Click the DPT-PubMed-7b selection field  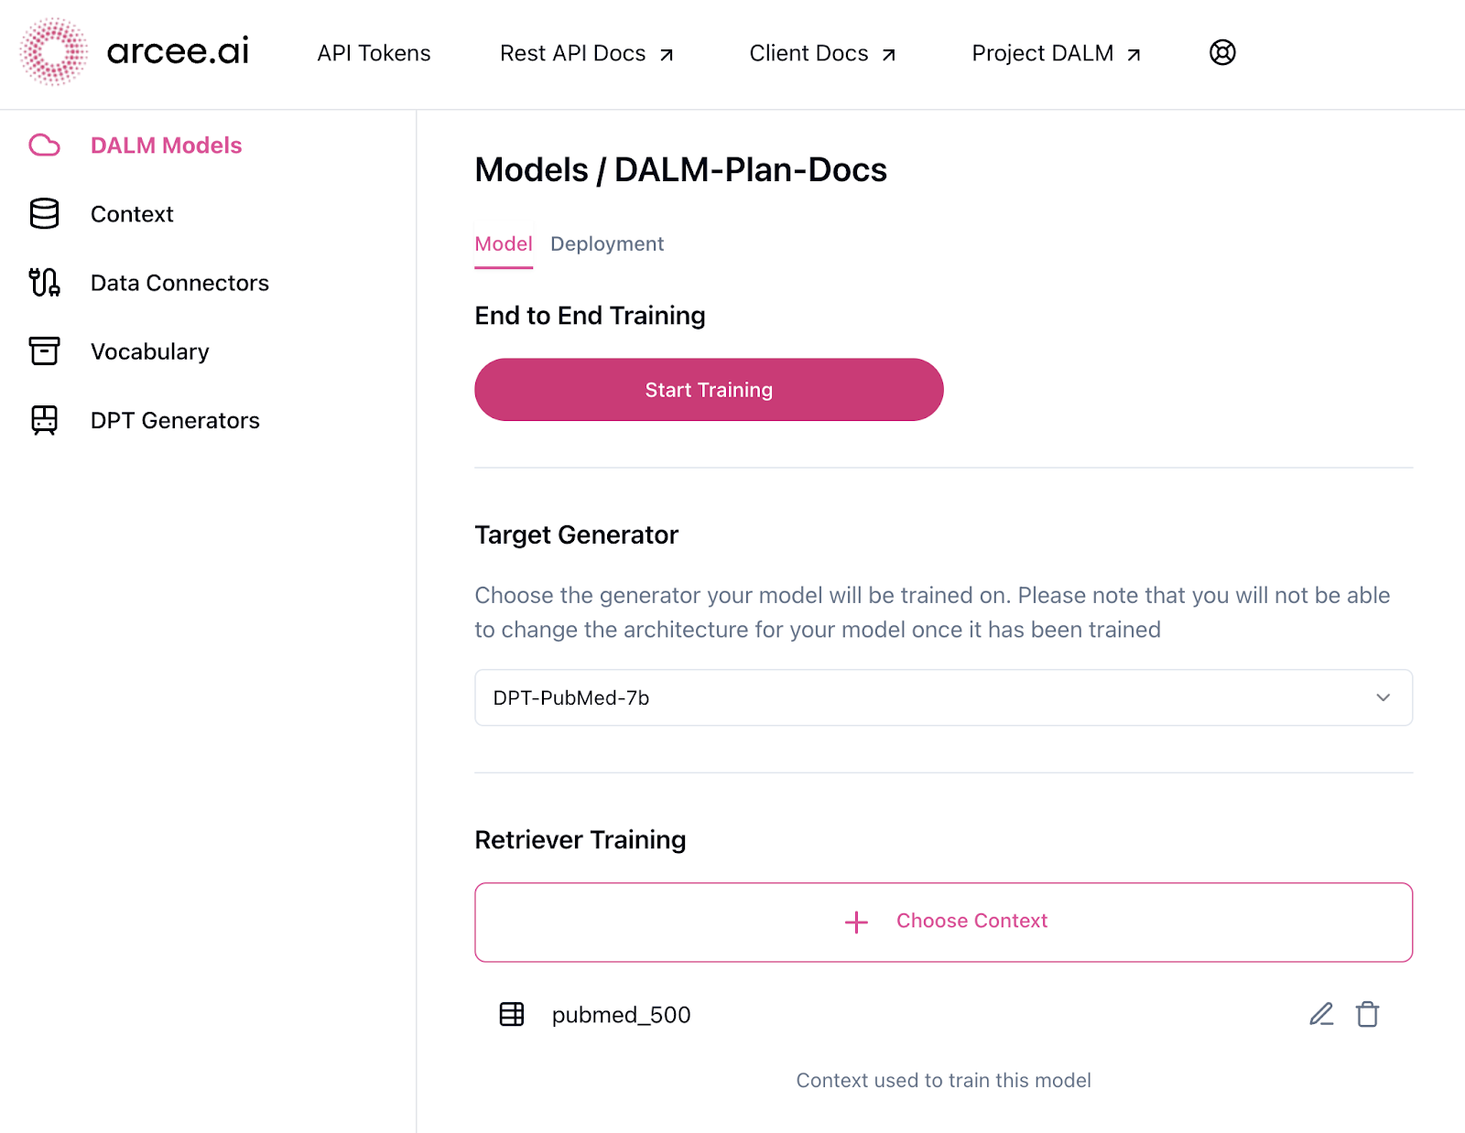(943, 697)
